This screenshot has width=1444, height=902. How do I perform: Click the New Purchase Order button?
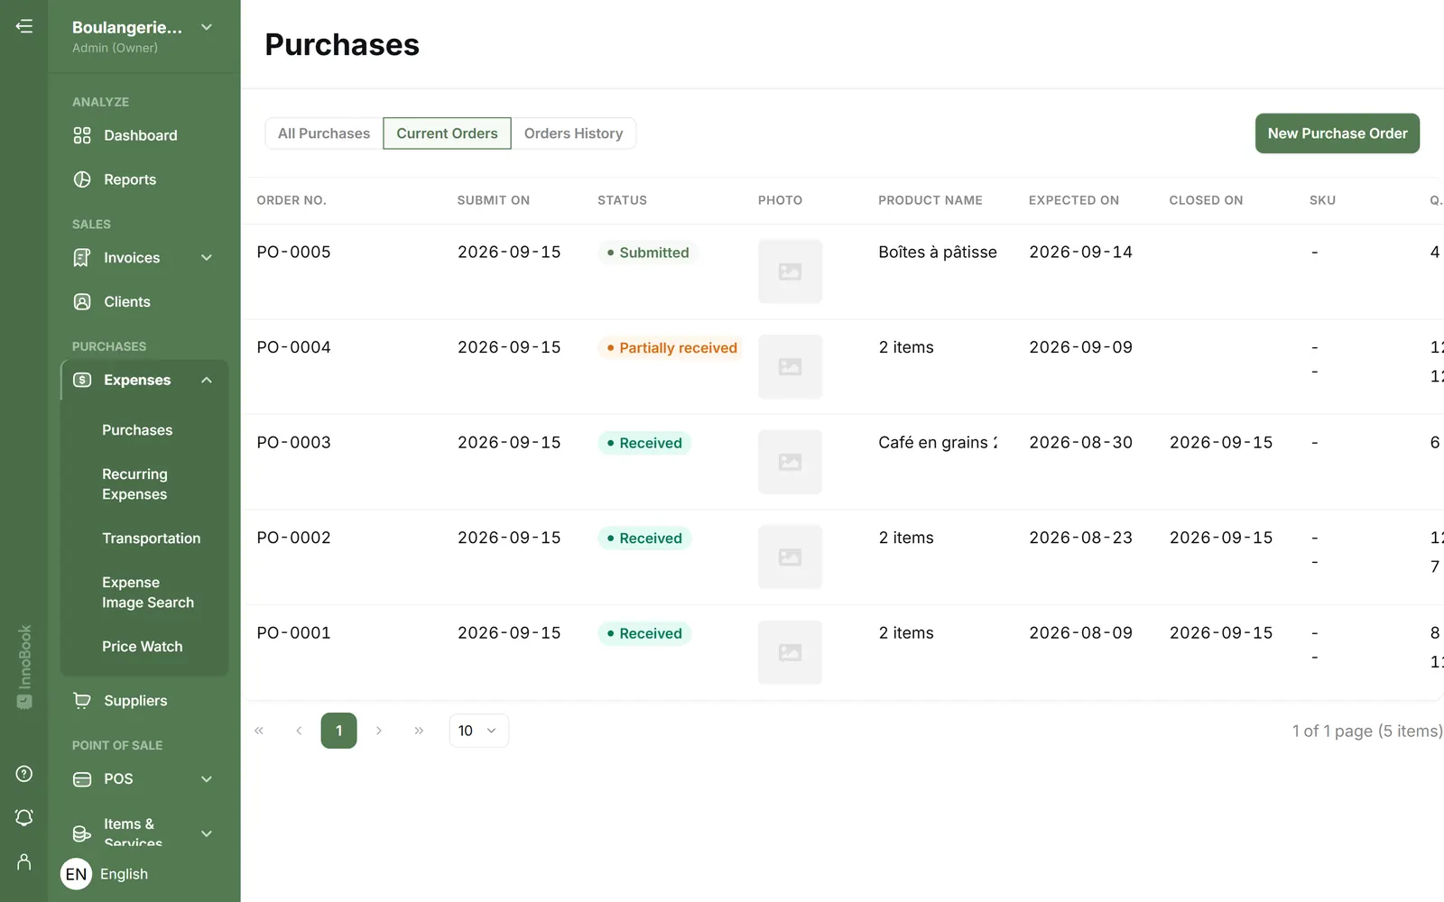[x=1338, y=133]
